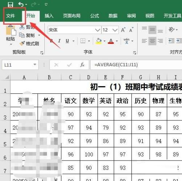Switch to the 开发工具 ribbon tab
The image size is (182, 181).
pyautogui.click(x=173, y=16)
